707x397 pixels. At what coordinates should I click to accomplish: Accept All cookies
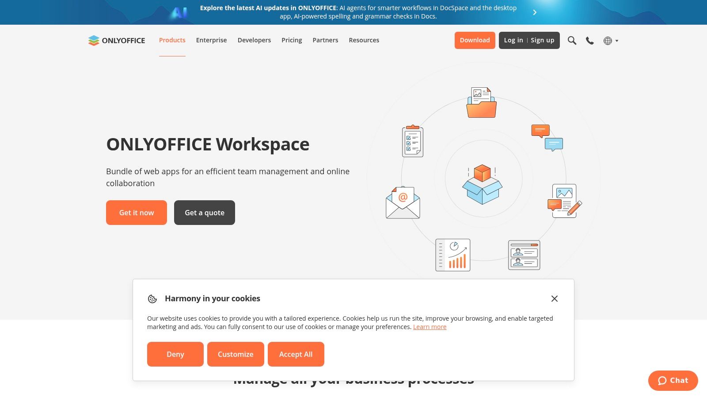tap(296, 354)
